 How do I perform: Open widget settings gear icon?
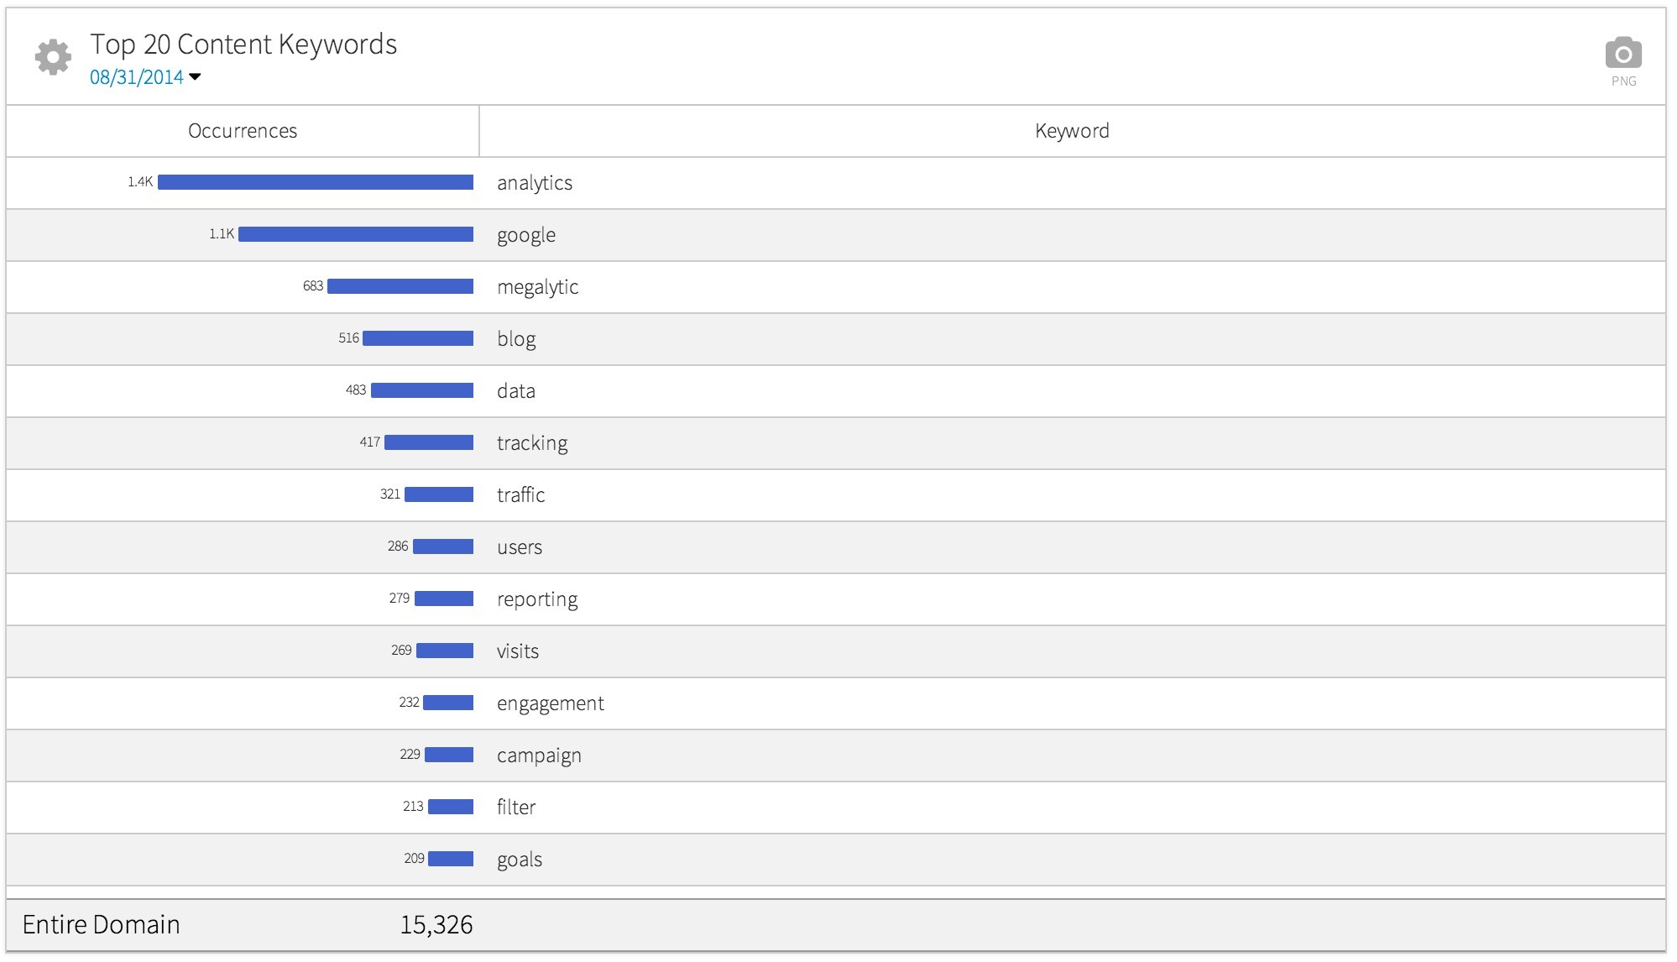click(53, 57)
